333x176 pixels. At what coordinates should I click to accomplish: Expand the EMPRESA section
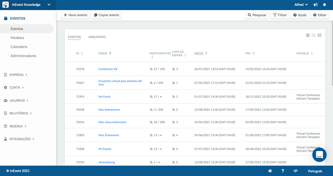click(x=18, y=75)
